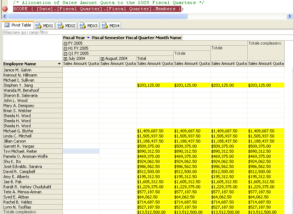Click the Fiscal Quarter field header
Viewport: 293px width, 214px height.
click(x=140, y=38)
